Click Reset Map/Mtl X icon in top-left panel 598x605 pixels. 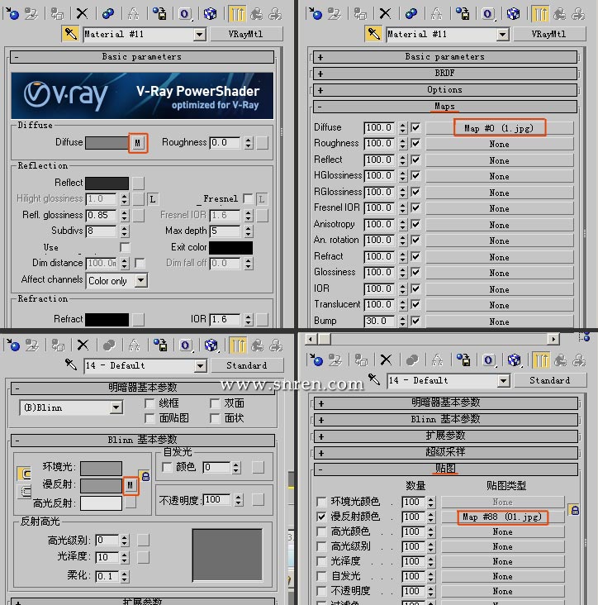pyautogui.click(x=82, y=14)
